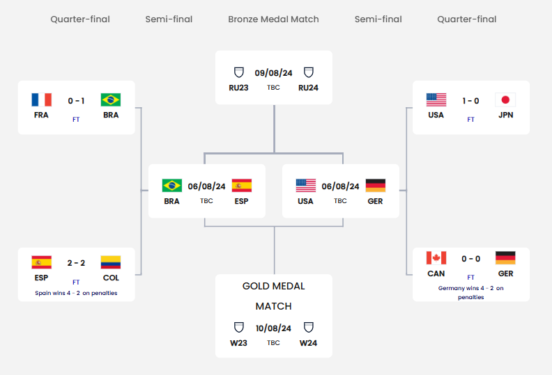Screen dimensions: 552x375
Task: Select USA flag in the USA-JPN quarter-final
Action: tap(436, 99)
